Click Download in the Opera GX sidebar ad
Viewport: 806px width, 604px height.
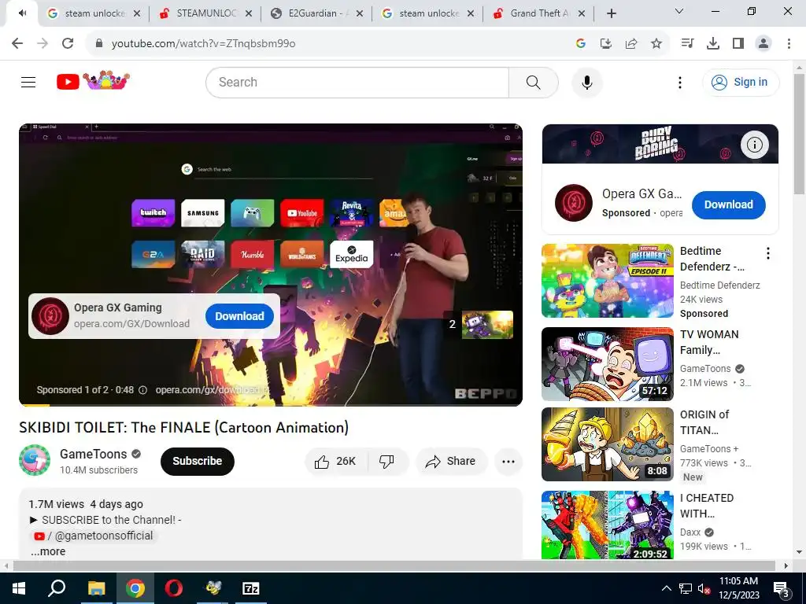pyautogui.click(x=728, y=204)
